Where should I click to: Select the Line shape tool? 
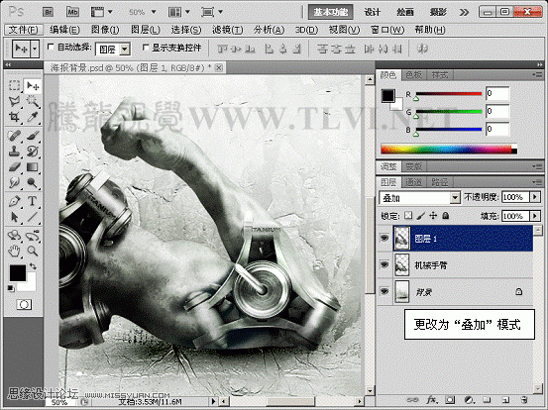(33, 217)
